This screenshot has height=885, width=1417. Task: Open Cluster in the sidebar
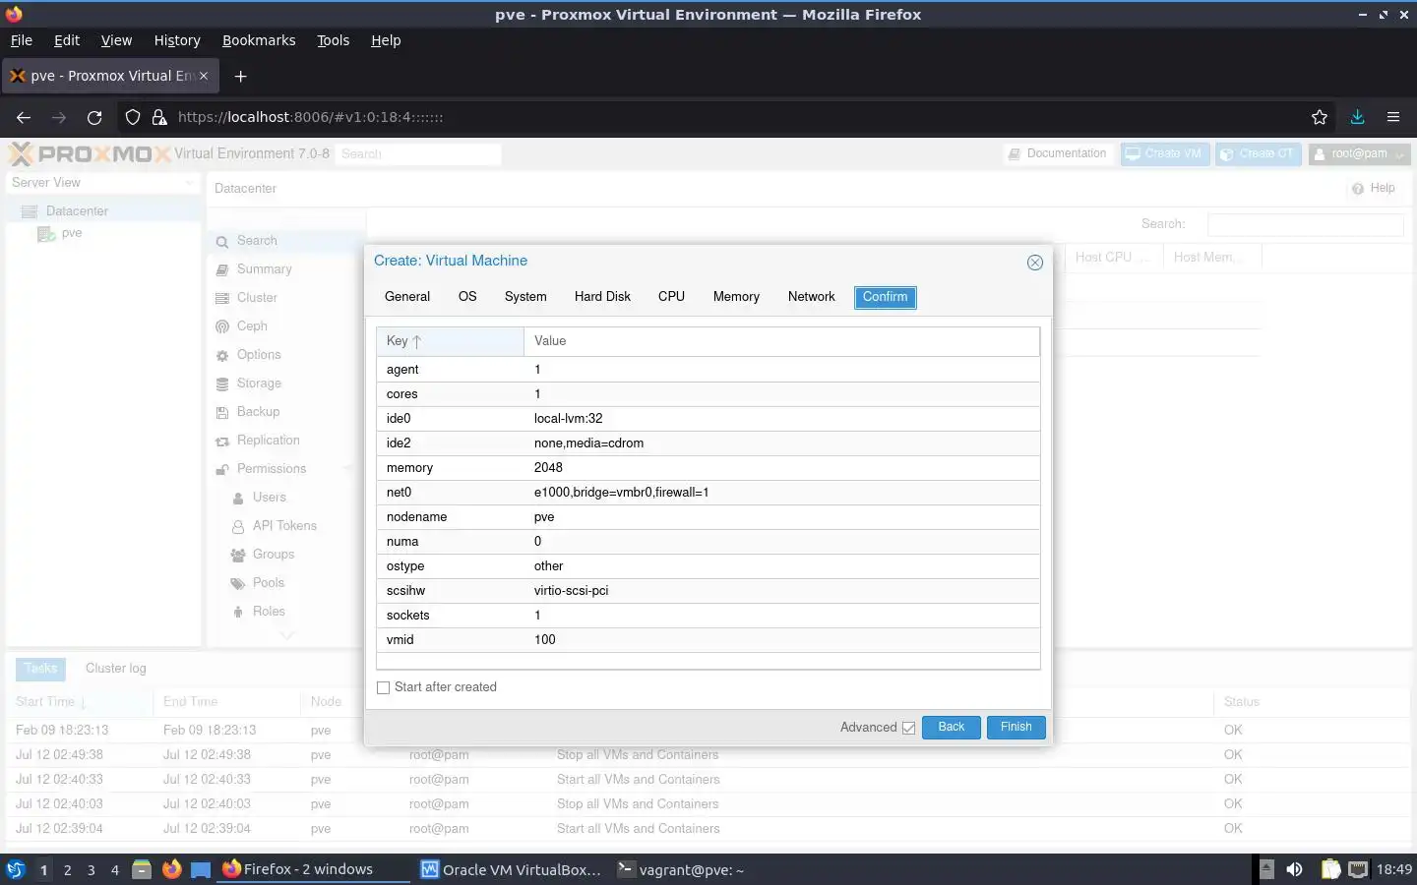point(285,298)
